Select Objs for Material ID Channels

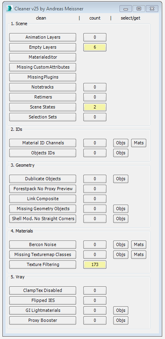pyautogui.click(x=121, y=143)
